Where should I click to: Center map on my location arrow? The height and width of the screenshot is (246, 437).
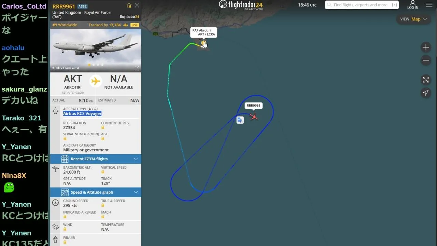point(426,93)
